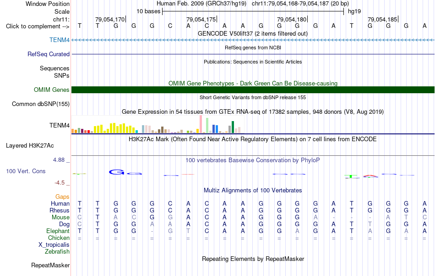Open the 100 Vert. Cons track label
Image resolution: width=435 pixels, height=276 pixels.
point(26,171)
